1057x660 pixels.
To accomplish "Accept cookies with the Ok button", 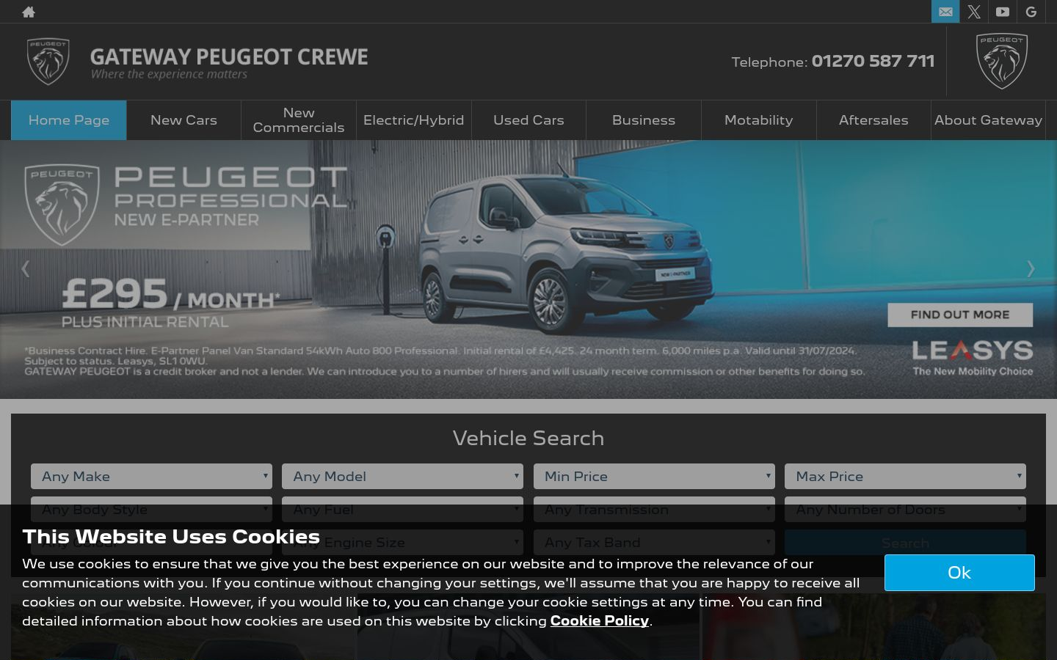I will (x=959, y=573).
